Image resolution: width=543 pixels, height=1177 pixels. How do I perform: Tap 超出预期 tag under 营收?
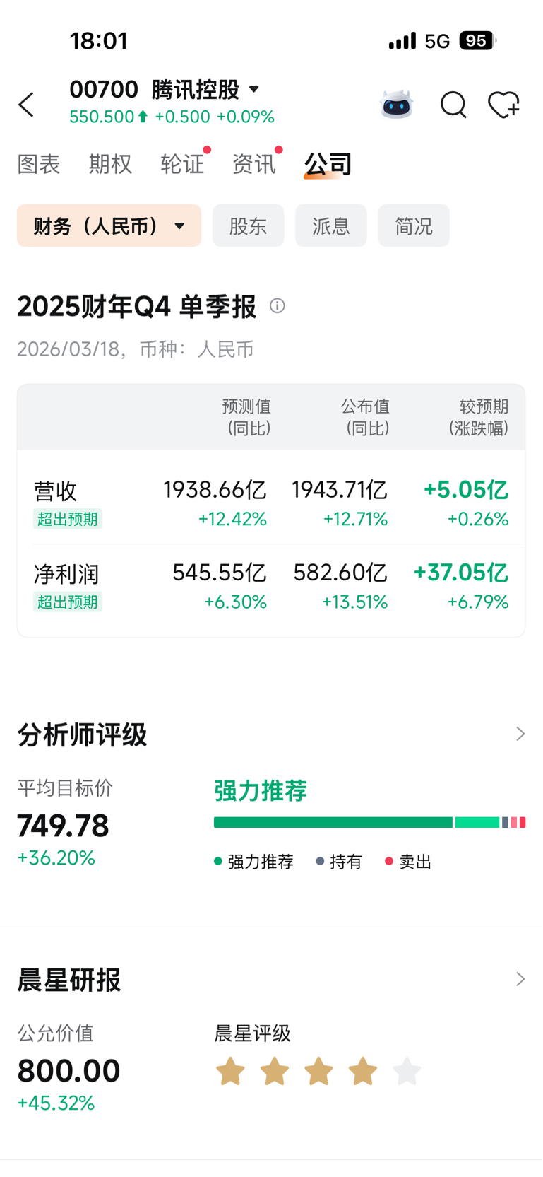tap(68, 519)
